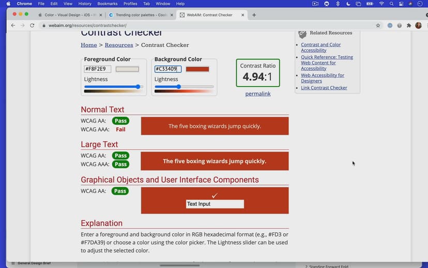Click the browser back arrow
This screenshot has height=268, width=428.
click(x=13, y=25)
